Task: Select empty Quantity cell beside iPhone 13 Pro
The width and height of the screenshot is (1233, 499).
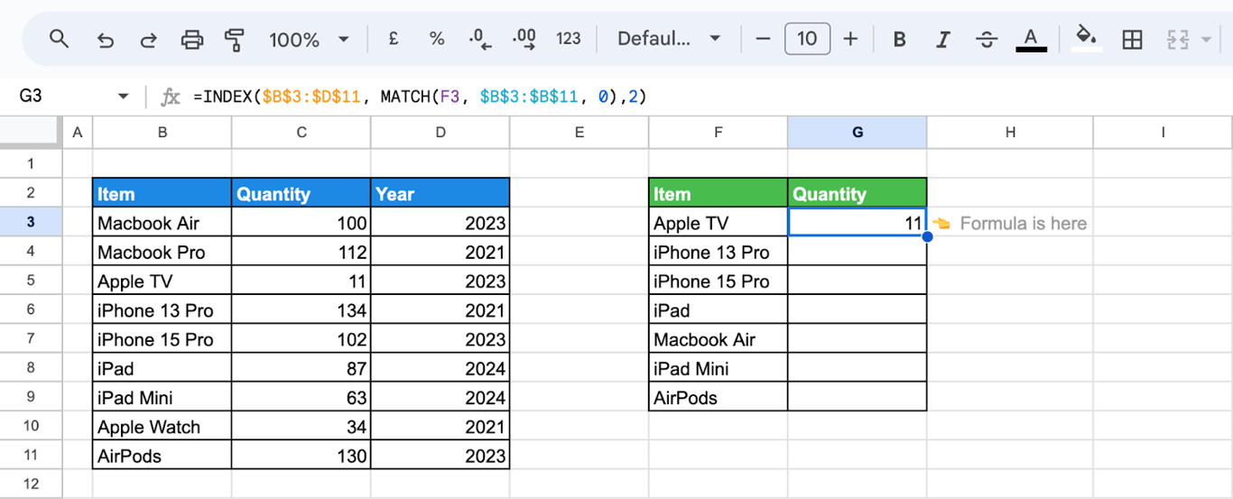Action: click(x=857, y=252)
